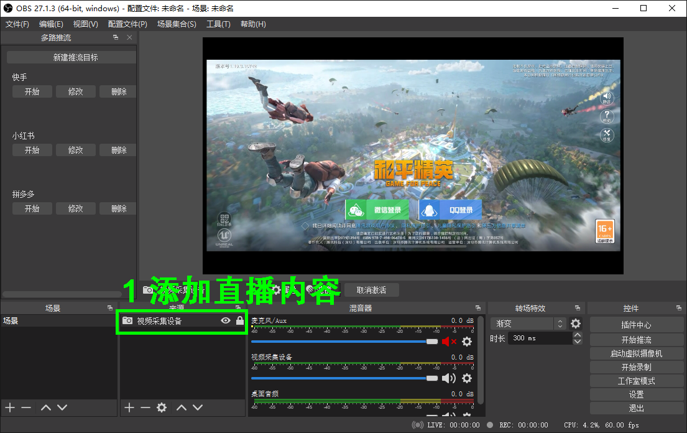Viewport: 687px width, 433px height.
Task: Select the 场景 item in scenes list
Action: point(58,321)
